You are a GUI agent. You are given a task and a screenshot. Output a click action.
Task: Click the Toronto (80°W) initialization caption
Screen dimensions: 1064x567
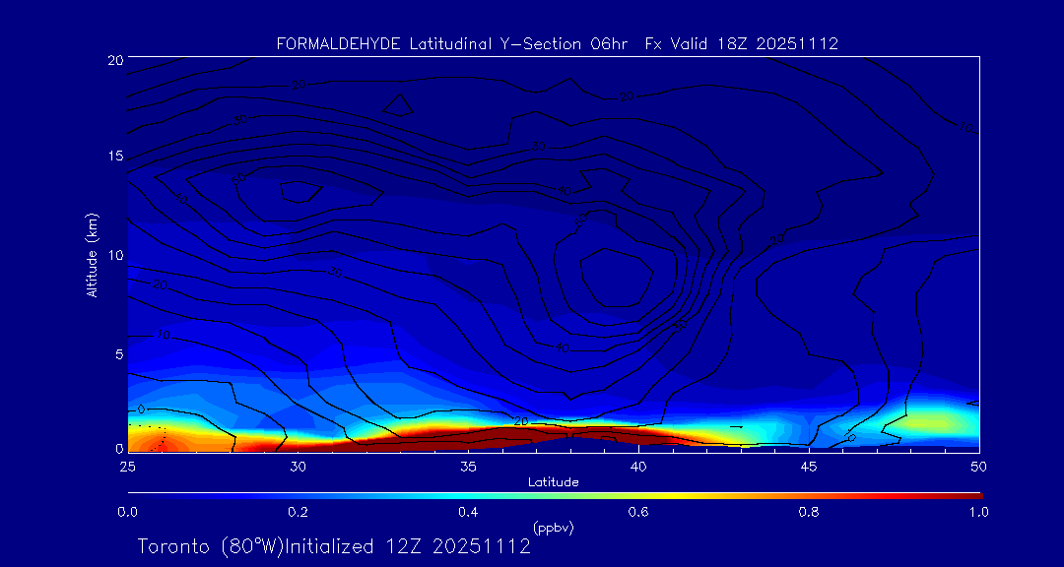334,546
